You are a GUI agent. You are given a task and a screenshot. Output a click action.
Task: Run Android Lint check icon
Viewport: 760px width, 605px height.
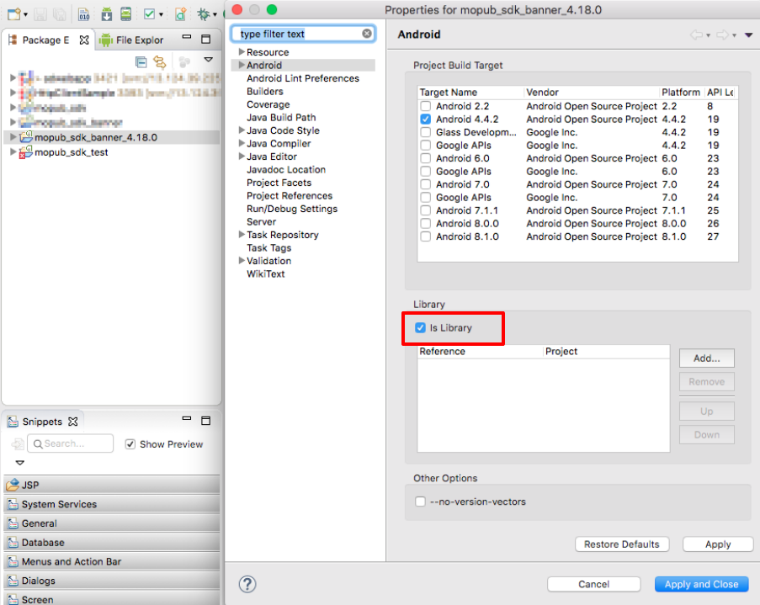149,14
